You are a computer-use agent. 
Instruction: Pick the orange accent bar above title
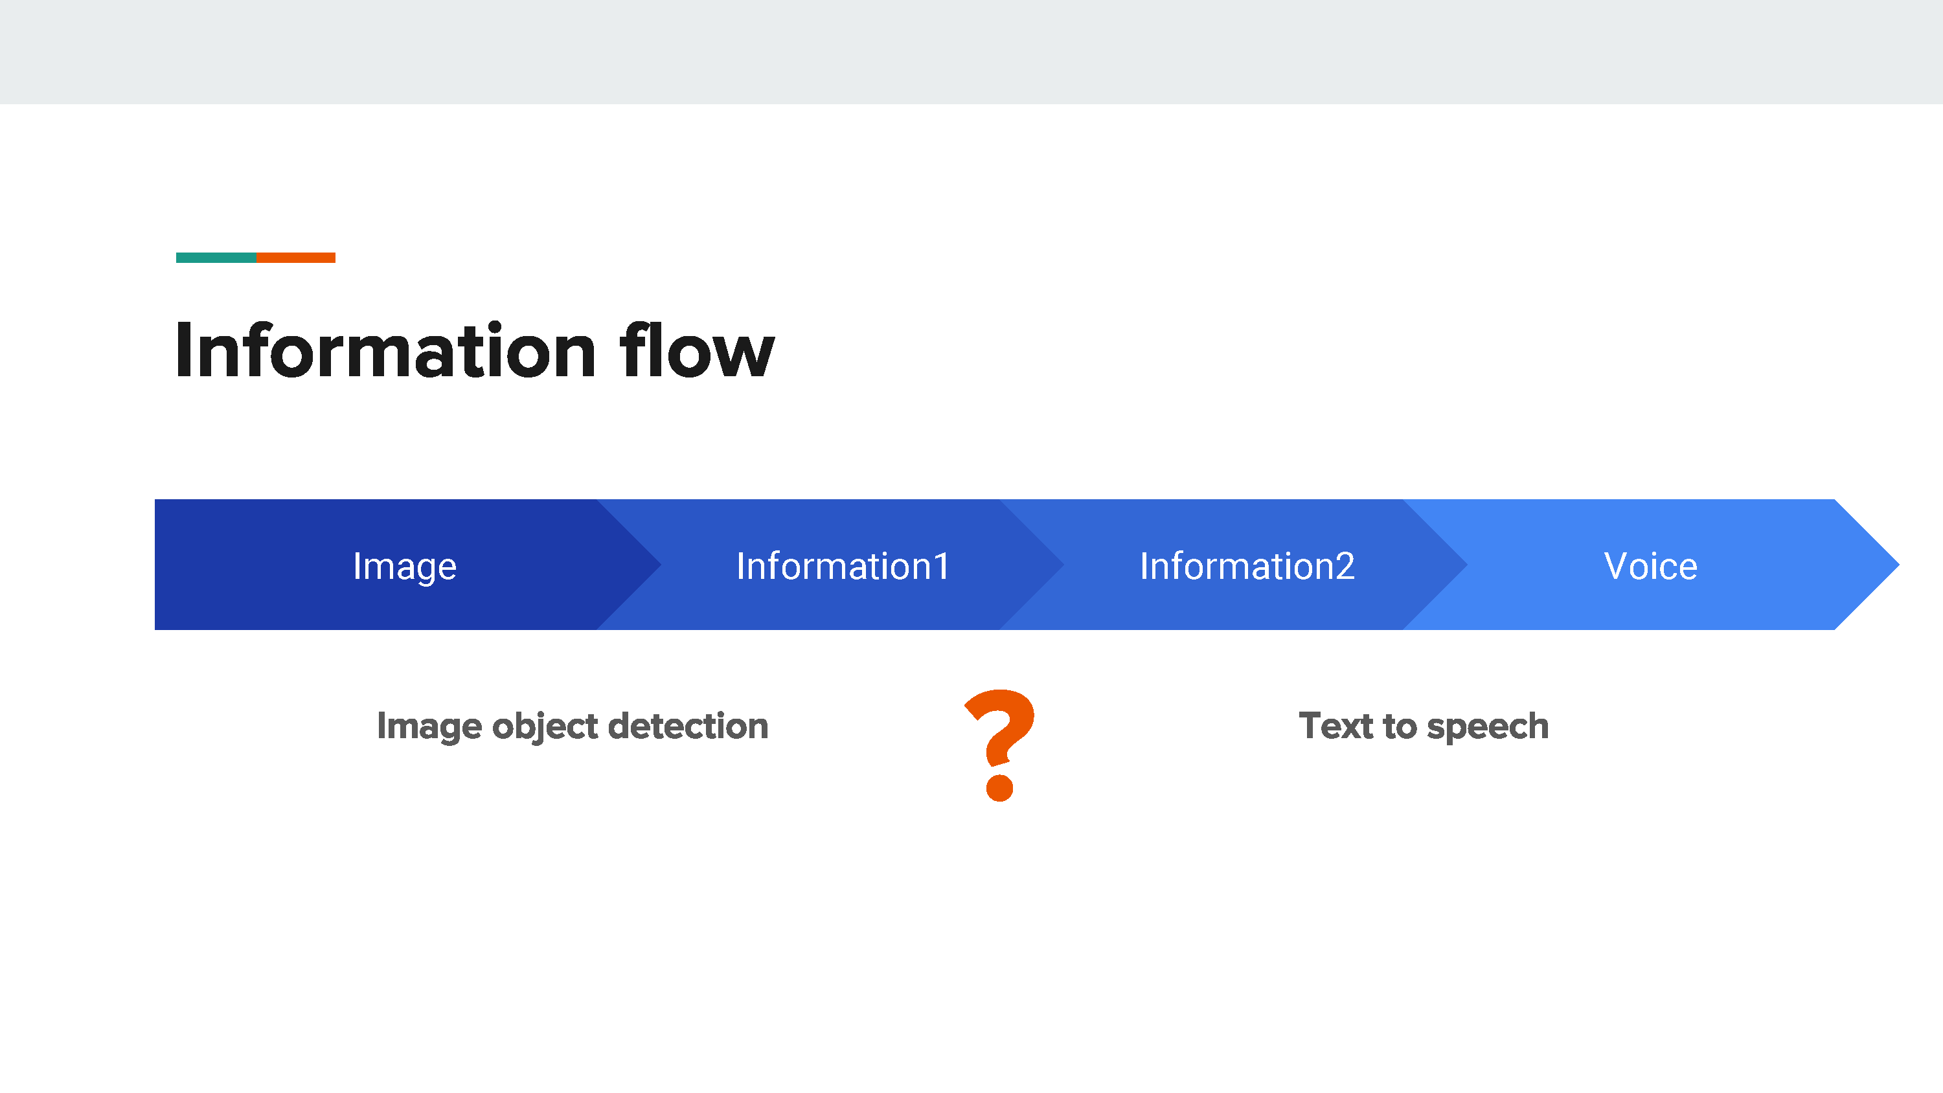pos(296,258)
